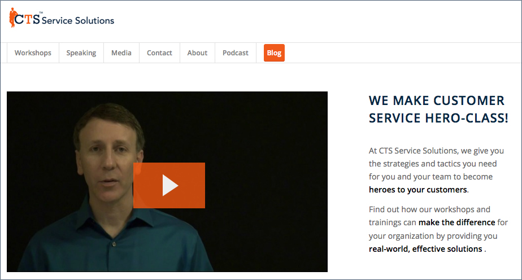The height and width of the screenshot is (280, 522).
Task: Click the Service Solutions logo text
Action: pos(78,21)
